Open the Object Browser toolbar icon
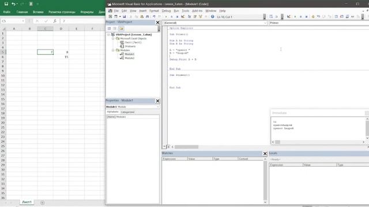The height and width of the screenshot is (207, 369). pyautogui.click(x=201, y=17)
